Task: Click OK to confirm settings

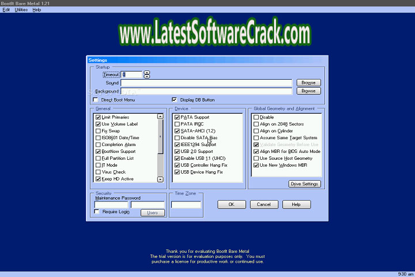Action: pyautogui.click(x=231, y=204)
